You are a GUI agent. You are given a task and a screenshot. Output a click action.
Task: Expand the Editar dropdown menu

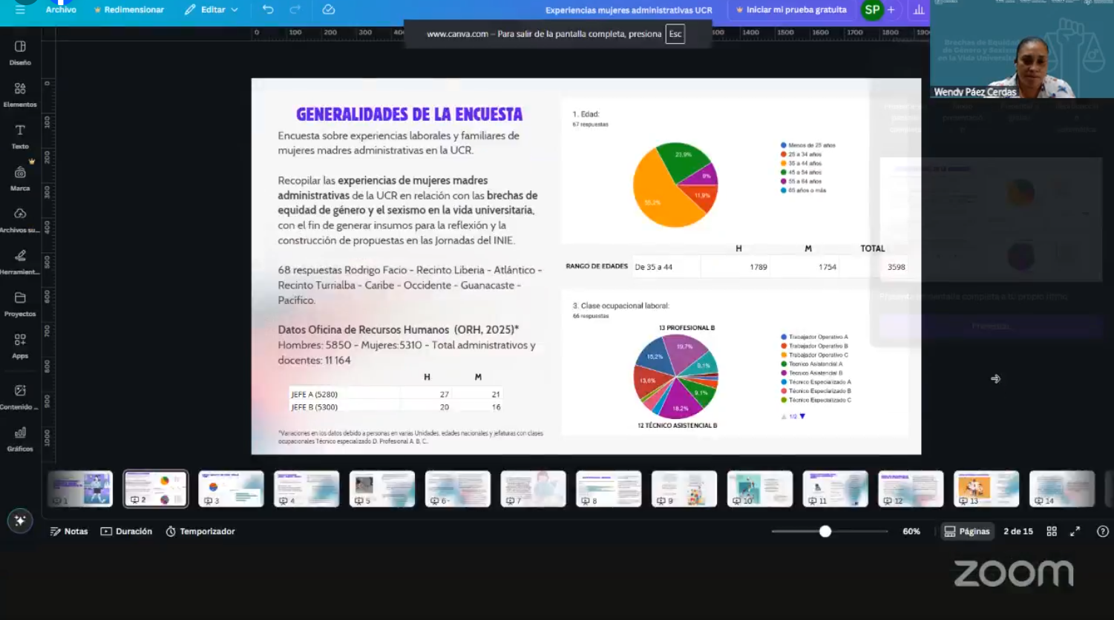[212, 10]
